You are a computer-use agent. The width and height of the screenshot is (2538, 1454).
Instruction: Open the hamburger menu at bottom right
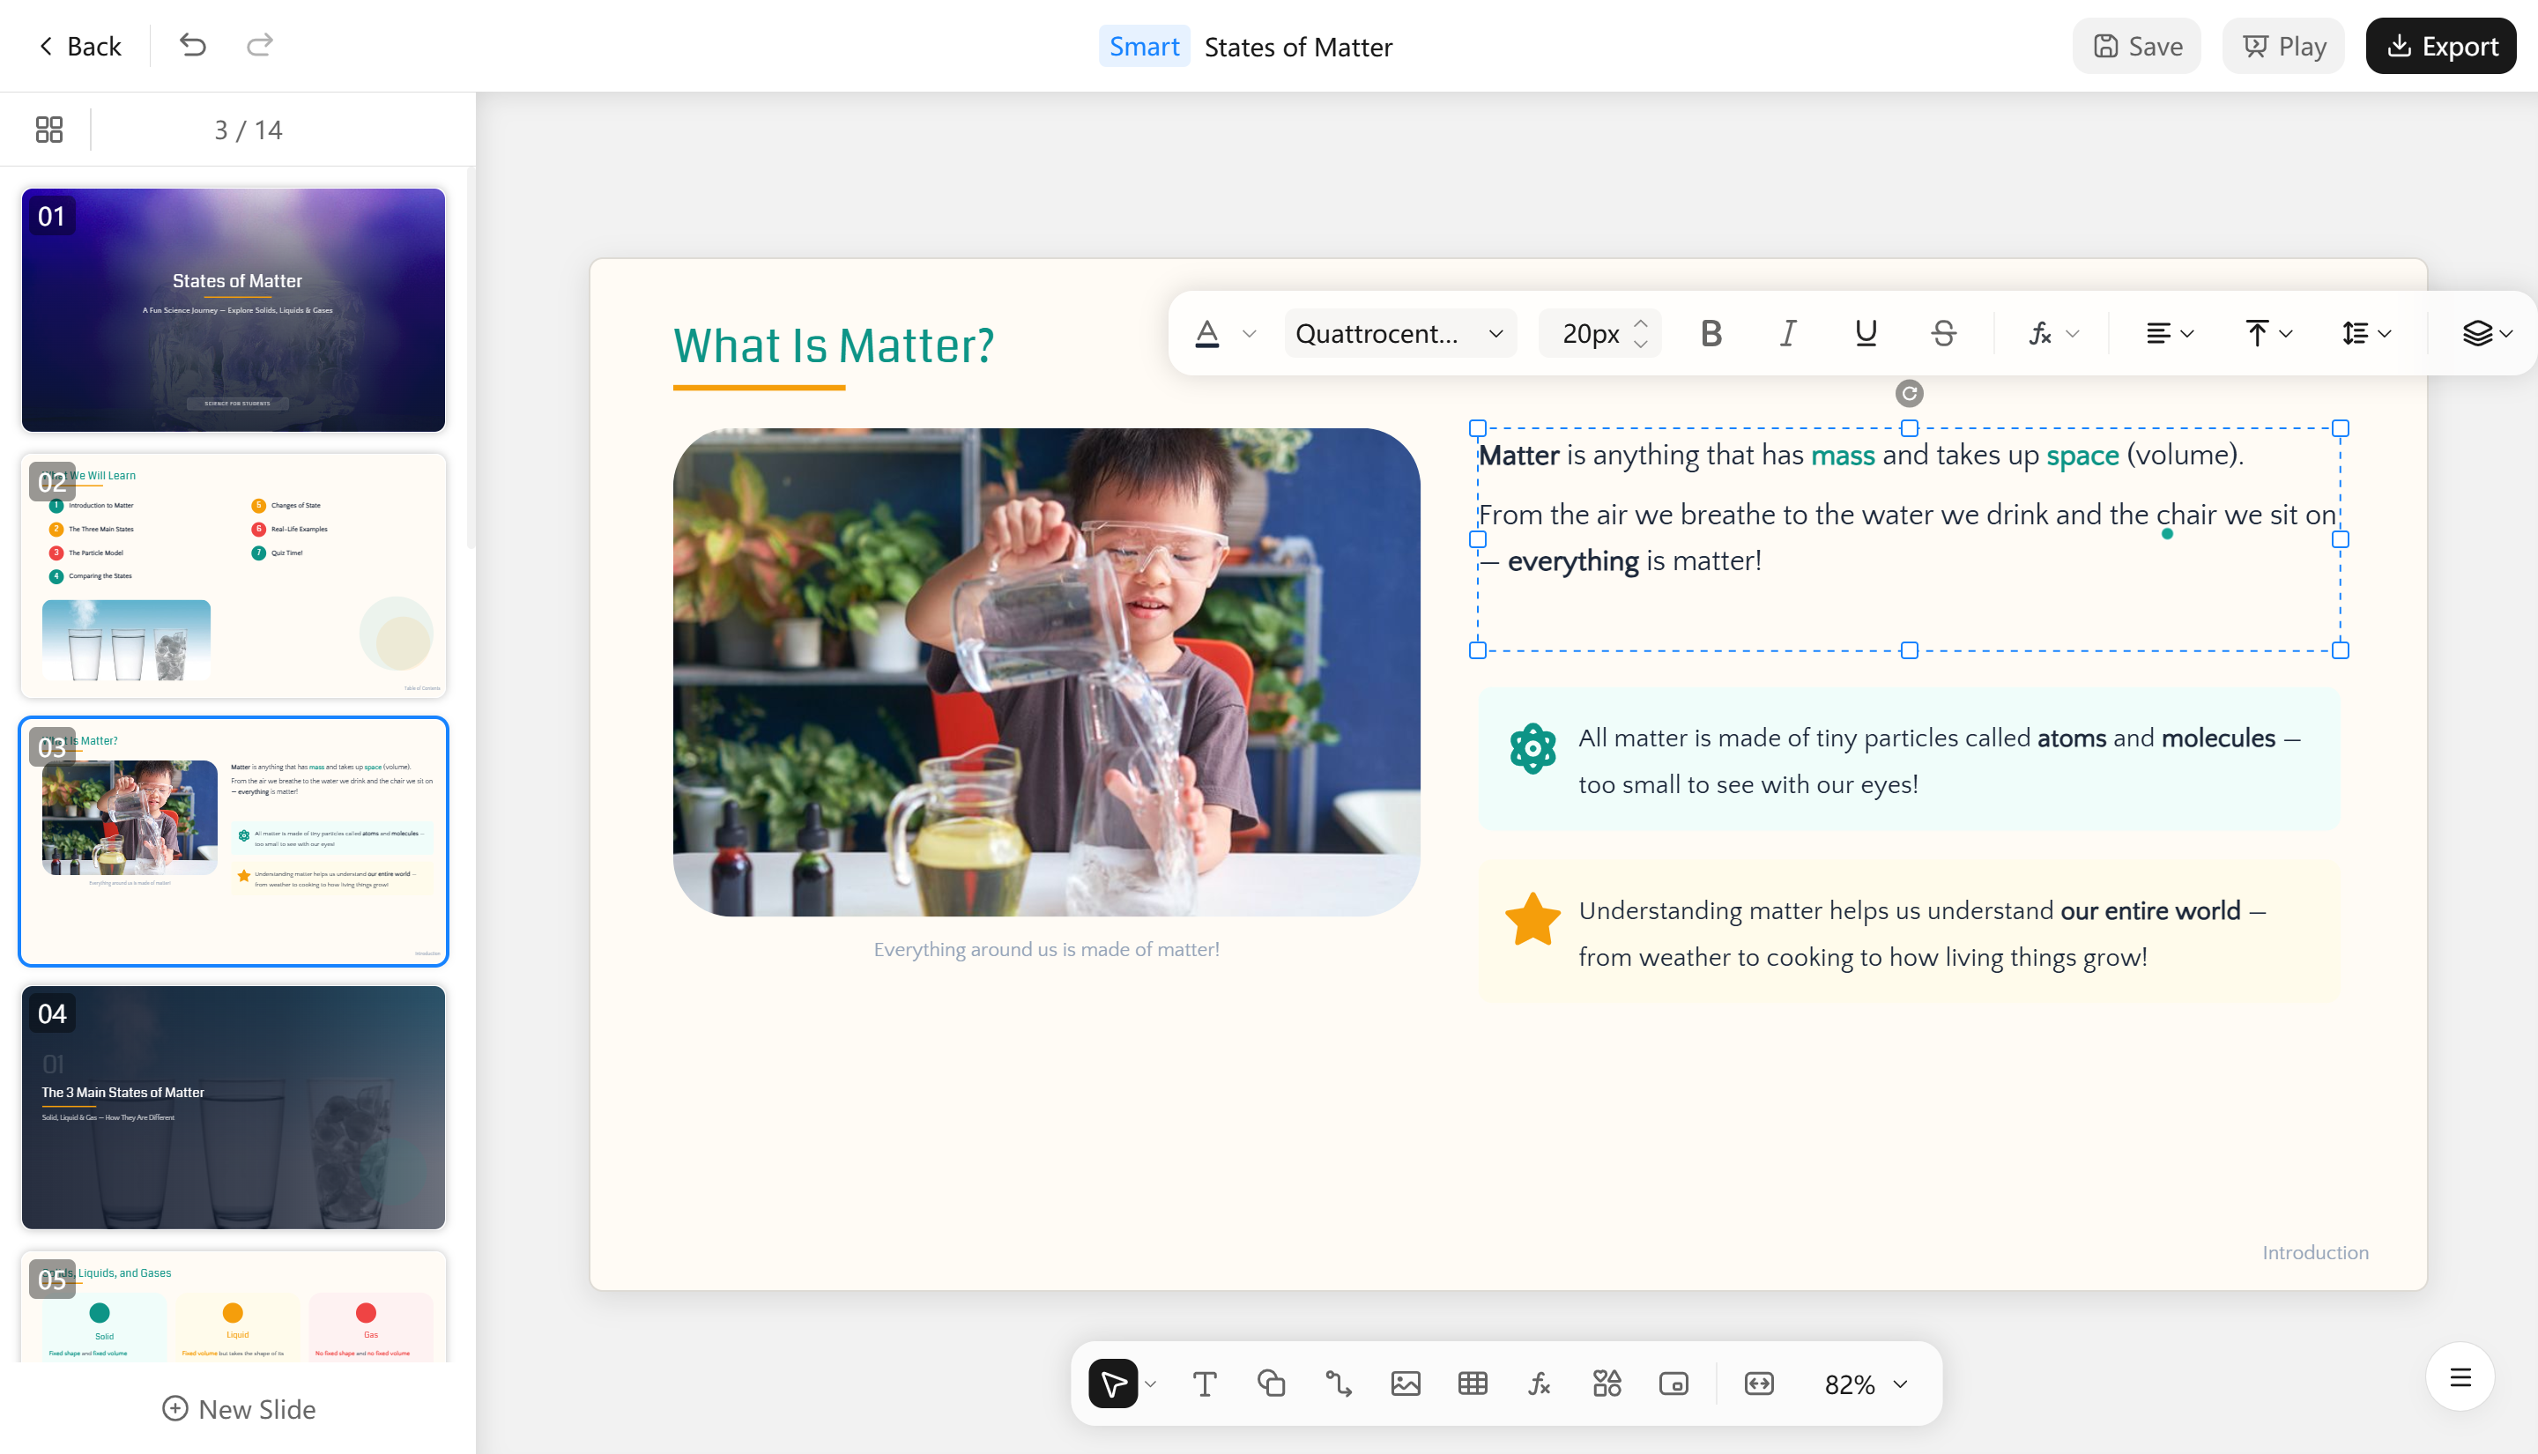(2460, 1377)
